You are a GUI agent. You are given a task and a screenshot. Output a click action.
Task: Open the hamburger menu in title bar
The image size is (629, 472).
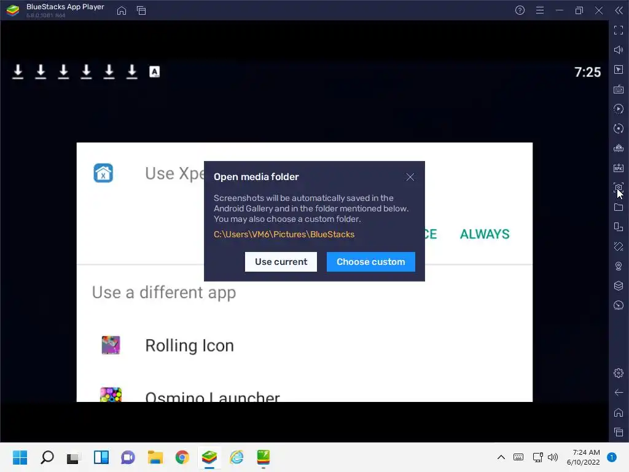tap(540, 10)
